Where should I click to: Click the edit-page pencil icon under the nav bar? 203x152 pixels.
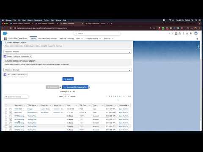click(197, 39)
